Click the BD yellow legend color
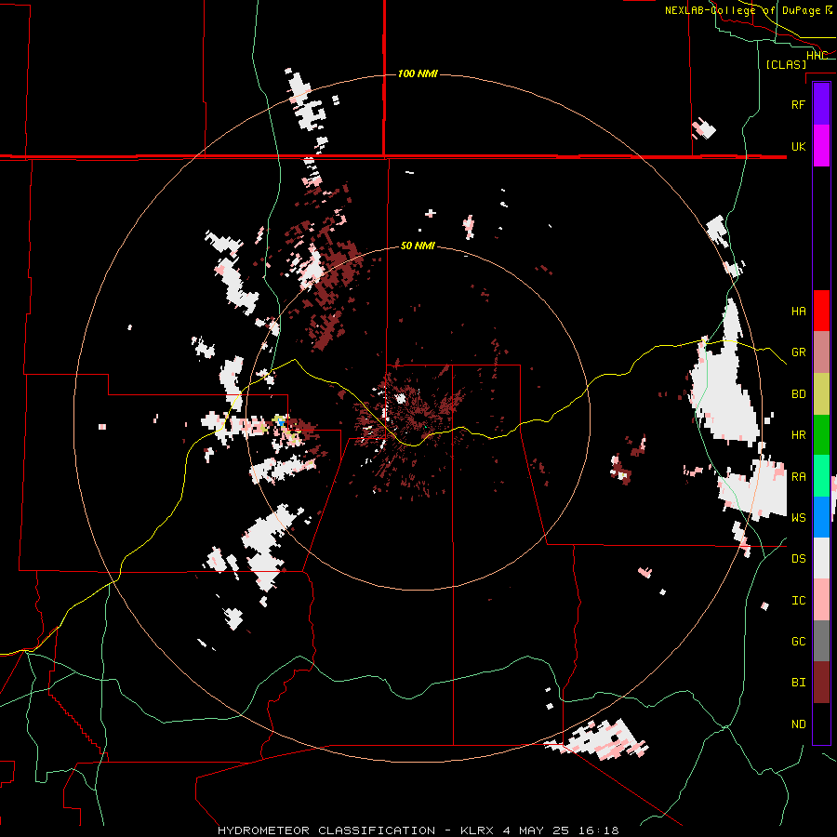Screen dimensions: 837x837 click(x=821, y=393)
